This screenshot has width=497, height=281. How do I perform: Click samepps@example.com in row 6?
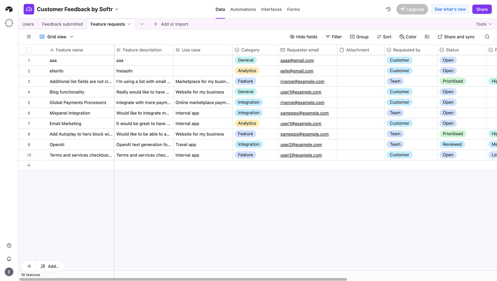coord(304,113)
